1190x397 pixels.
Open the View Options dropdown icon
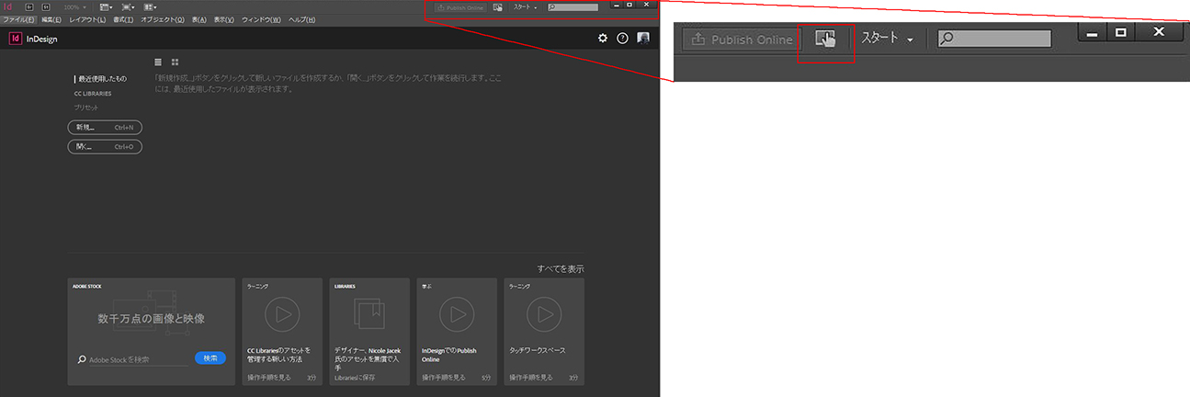106,6
